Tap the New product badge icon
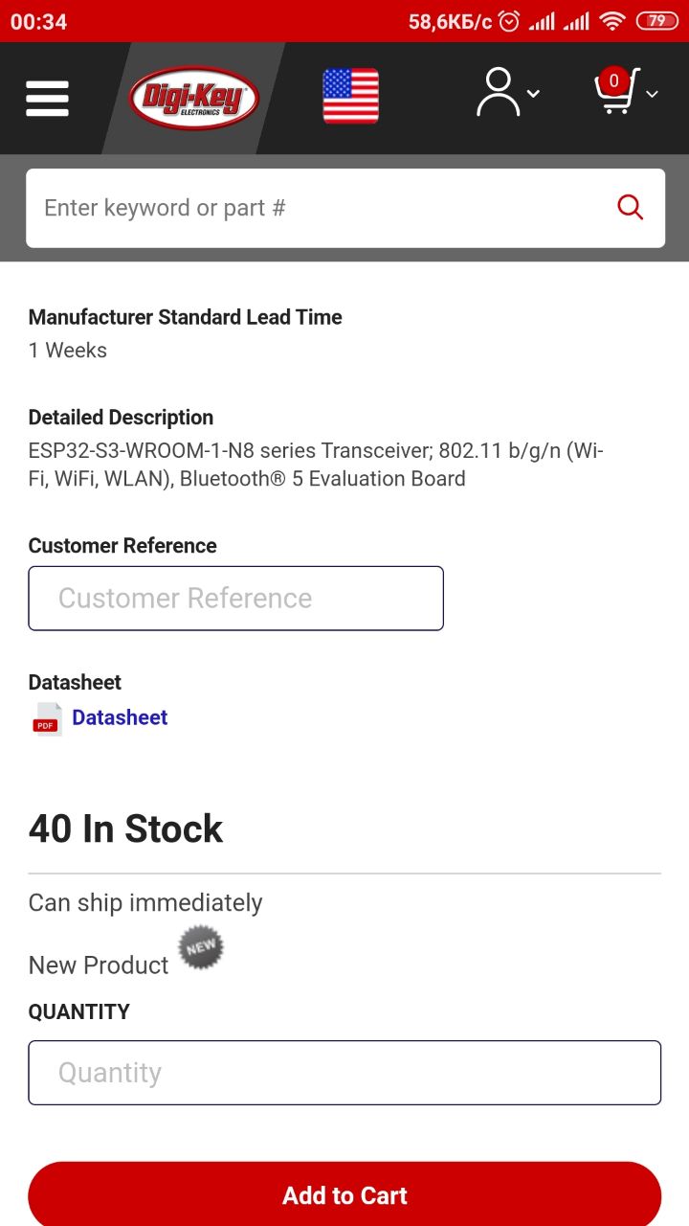The height and width of the screenshot is (1226, 689). coord(201,948)
